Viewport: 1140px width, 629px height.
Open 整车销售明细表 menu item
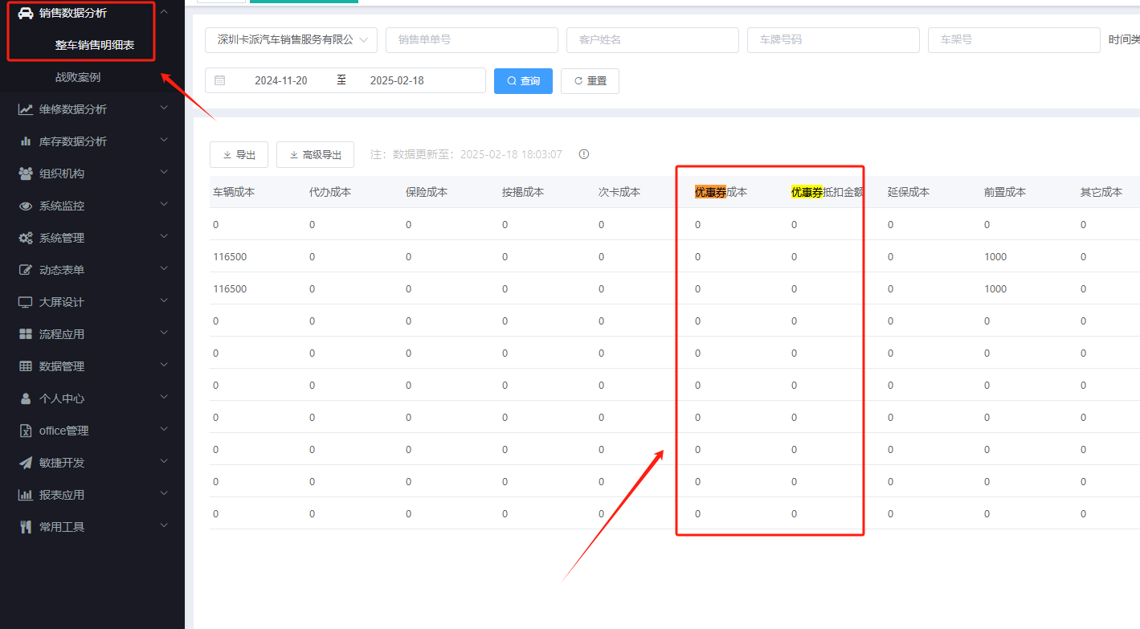(x=94, y=45)
